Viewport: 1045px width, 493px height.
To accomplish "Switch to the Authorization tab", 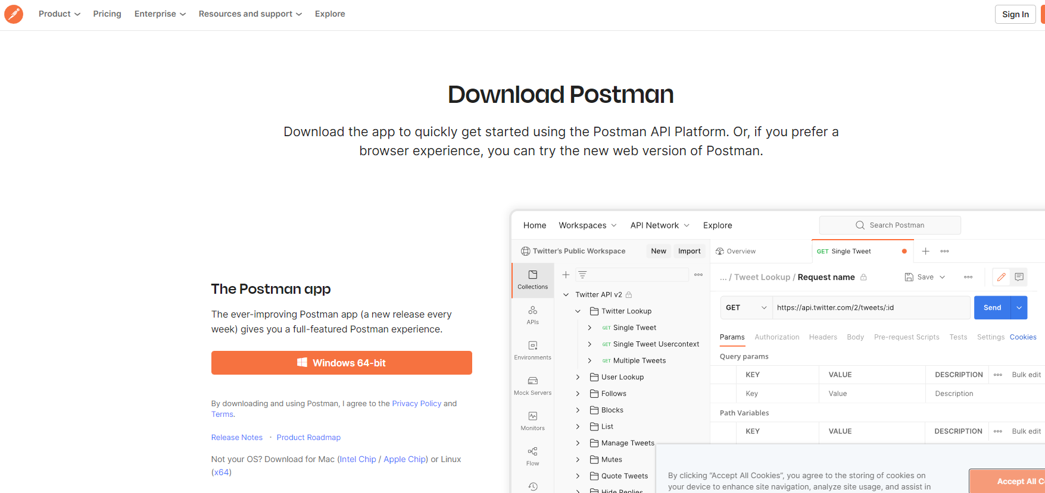I will pyautogui.click(x=777, y=337).
